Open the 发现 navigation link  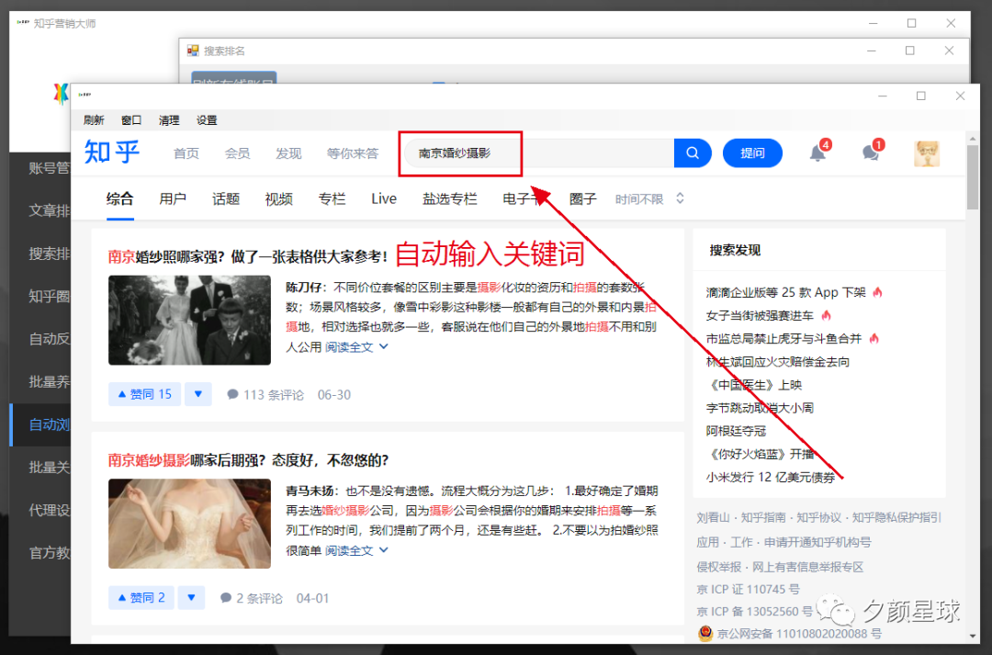[x=288, y=153]
